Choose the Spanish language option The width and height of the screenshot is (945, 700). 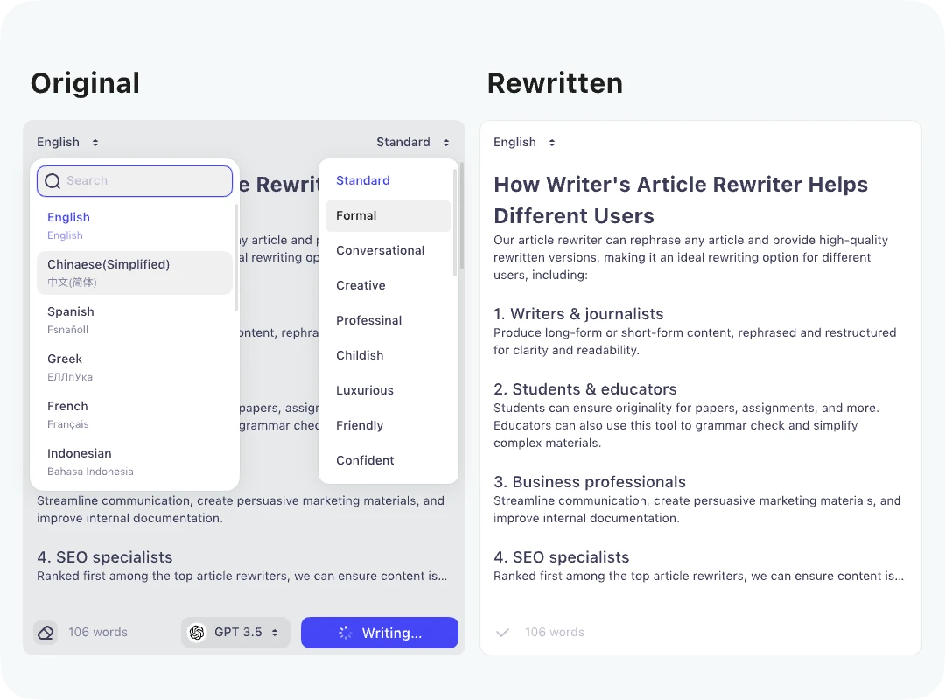point(71,318)
